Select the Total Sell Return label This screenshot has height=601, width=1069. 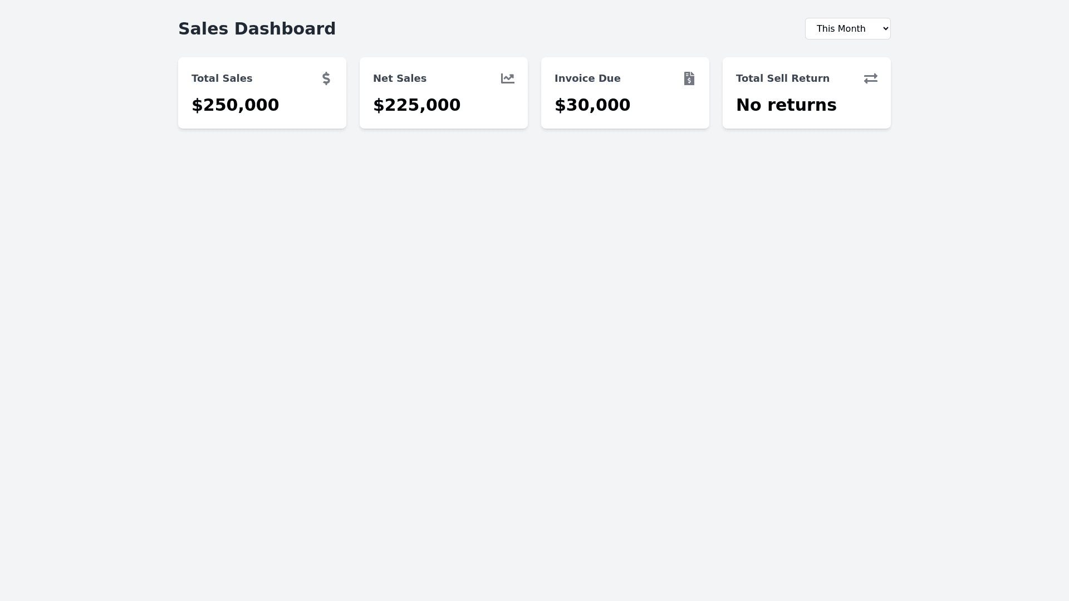coord(782,78)
